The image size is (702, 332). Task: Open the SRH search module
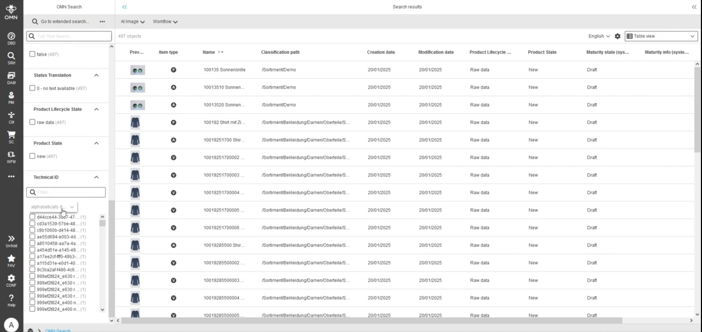tap(11, 58)
